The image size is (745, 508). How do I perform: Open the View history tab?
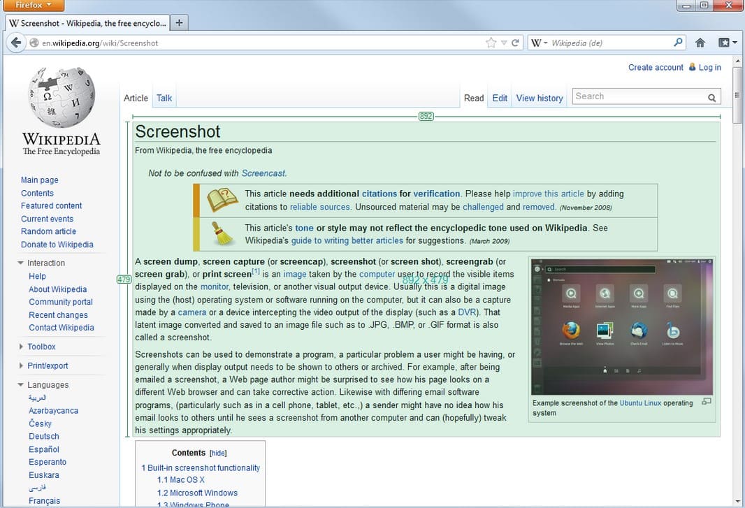pyautogui.click(x=539, y=98)
